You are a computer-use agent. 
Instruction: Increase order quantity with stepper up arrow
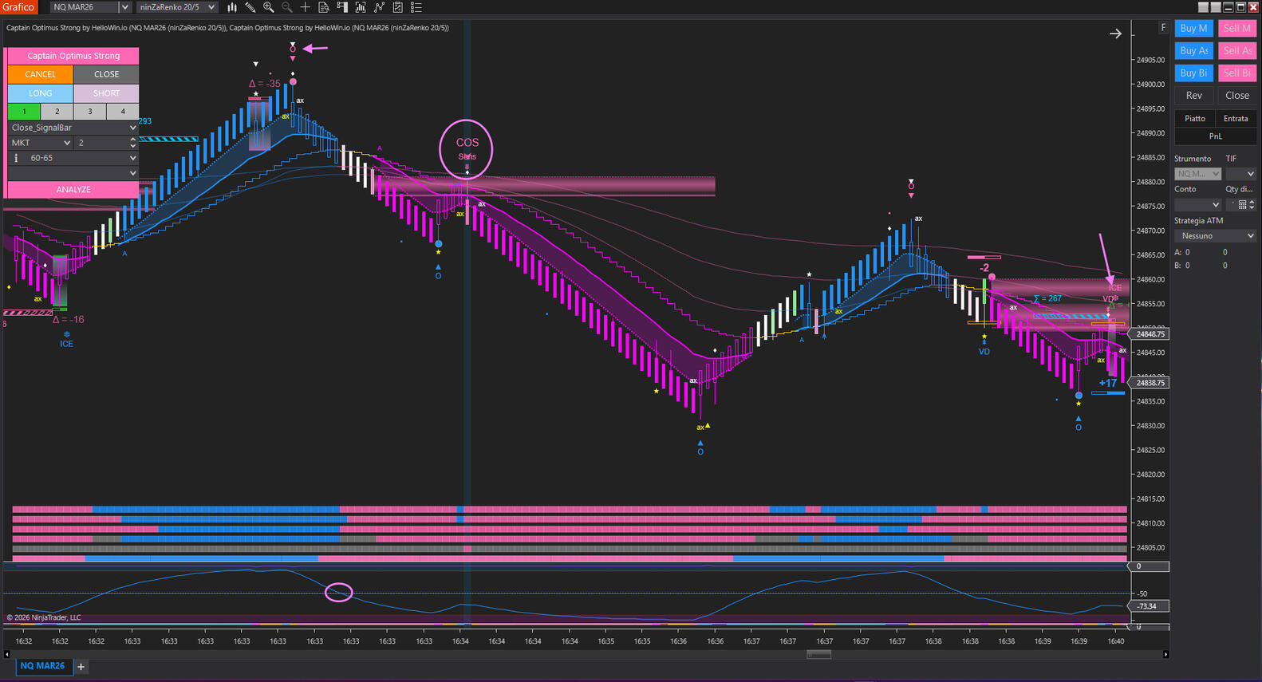133,140
